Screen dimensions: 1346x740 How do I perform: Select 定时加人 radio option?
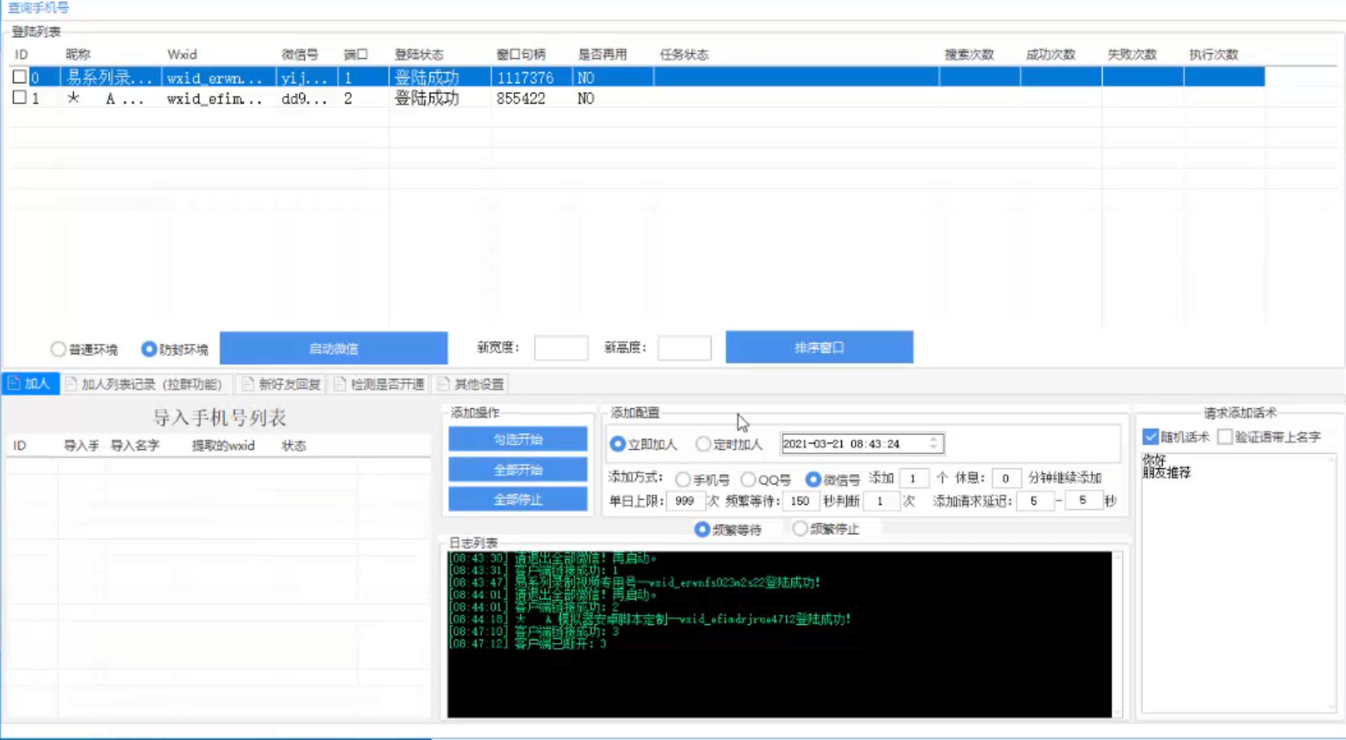pos(703,444)
